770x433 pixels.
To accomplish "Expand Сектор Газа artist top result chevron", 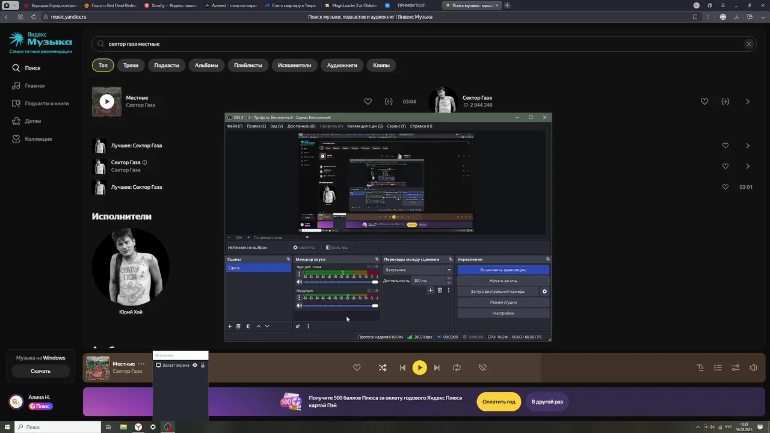I will (748, 102).
